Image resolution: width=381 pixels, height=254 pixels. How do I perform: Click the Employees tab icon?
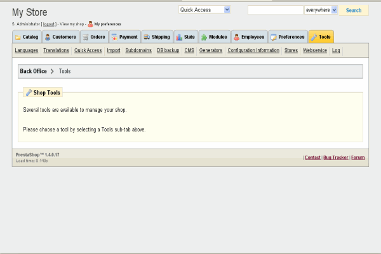[236, 37]
